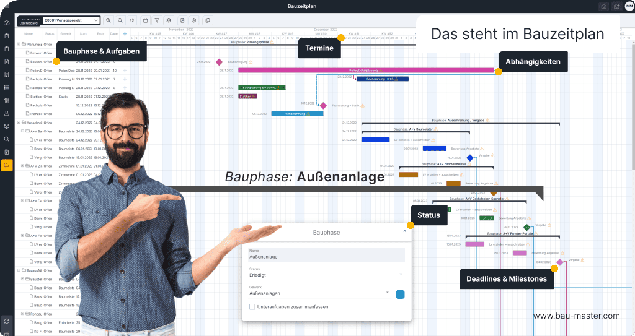The width and height of the screenshot is (635, 336).
Task: Open the filter funnel toolbar icon
Action: click(157, 20)
